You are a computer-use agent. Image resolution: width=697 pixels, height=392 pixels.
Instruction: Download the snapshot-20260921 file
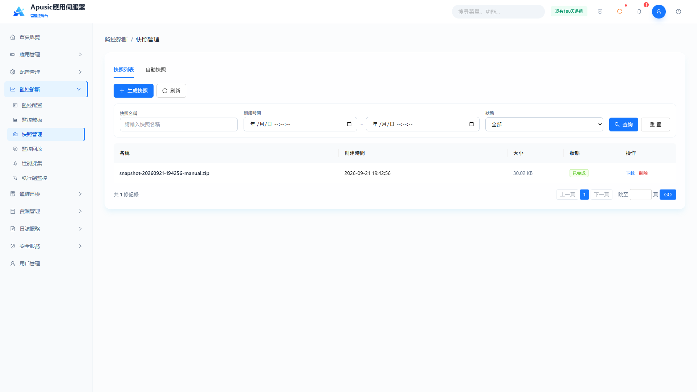click(630, 173)
